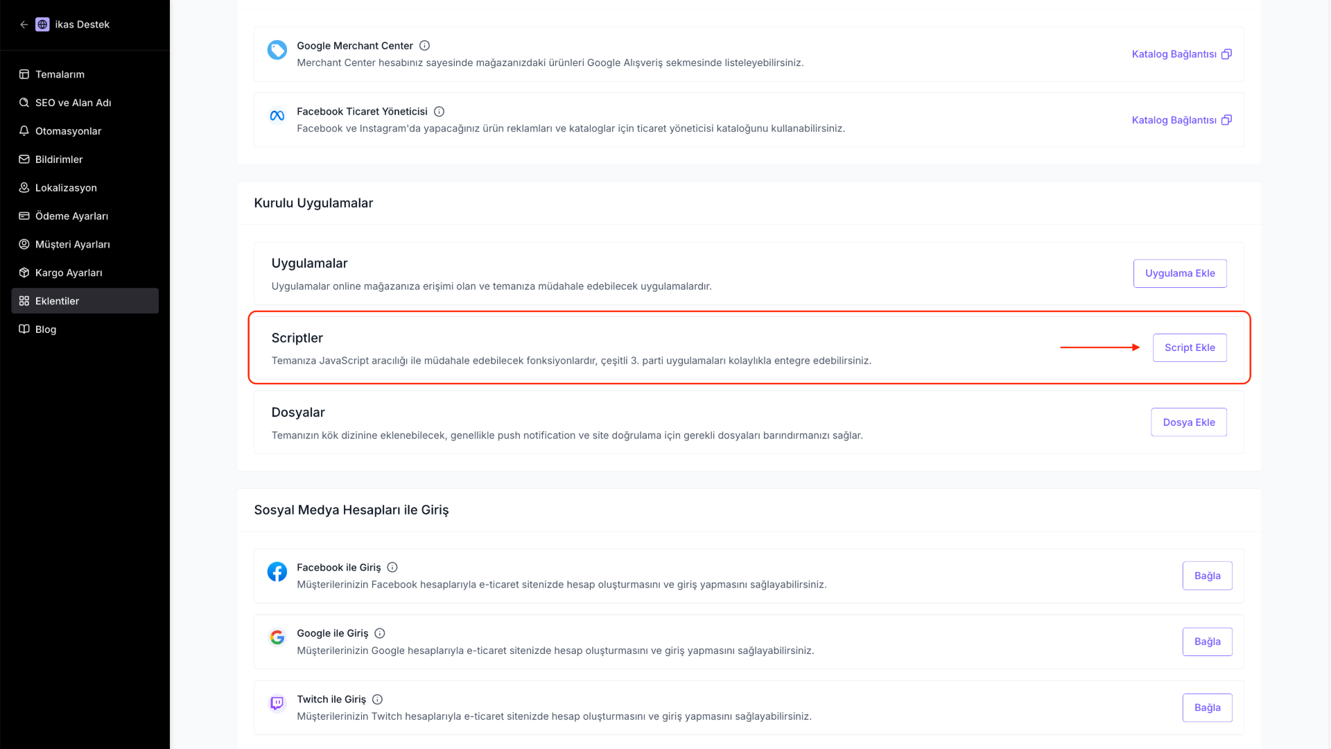This screenshot has height=749, width=1331.
Task: Click the back arrow beside ikas Destek
Action: tap(24, 24)
